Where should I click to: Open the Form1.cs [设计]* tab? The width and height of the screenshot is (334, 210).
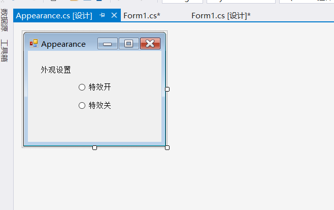221,16
